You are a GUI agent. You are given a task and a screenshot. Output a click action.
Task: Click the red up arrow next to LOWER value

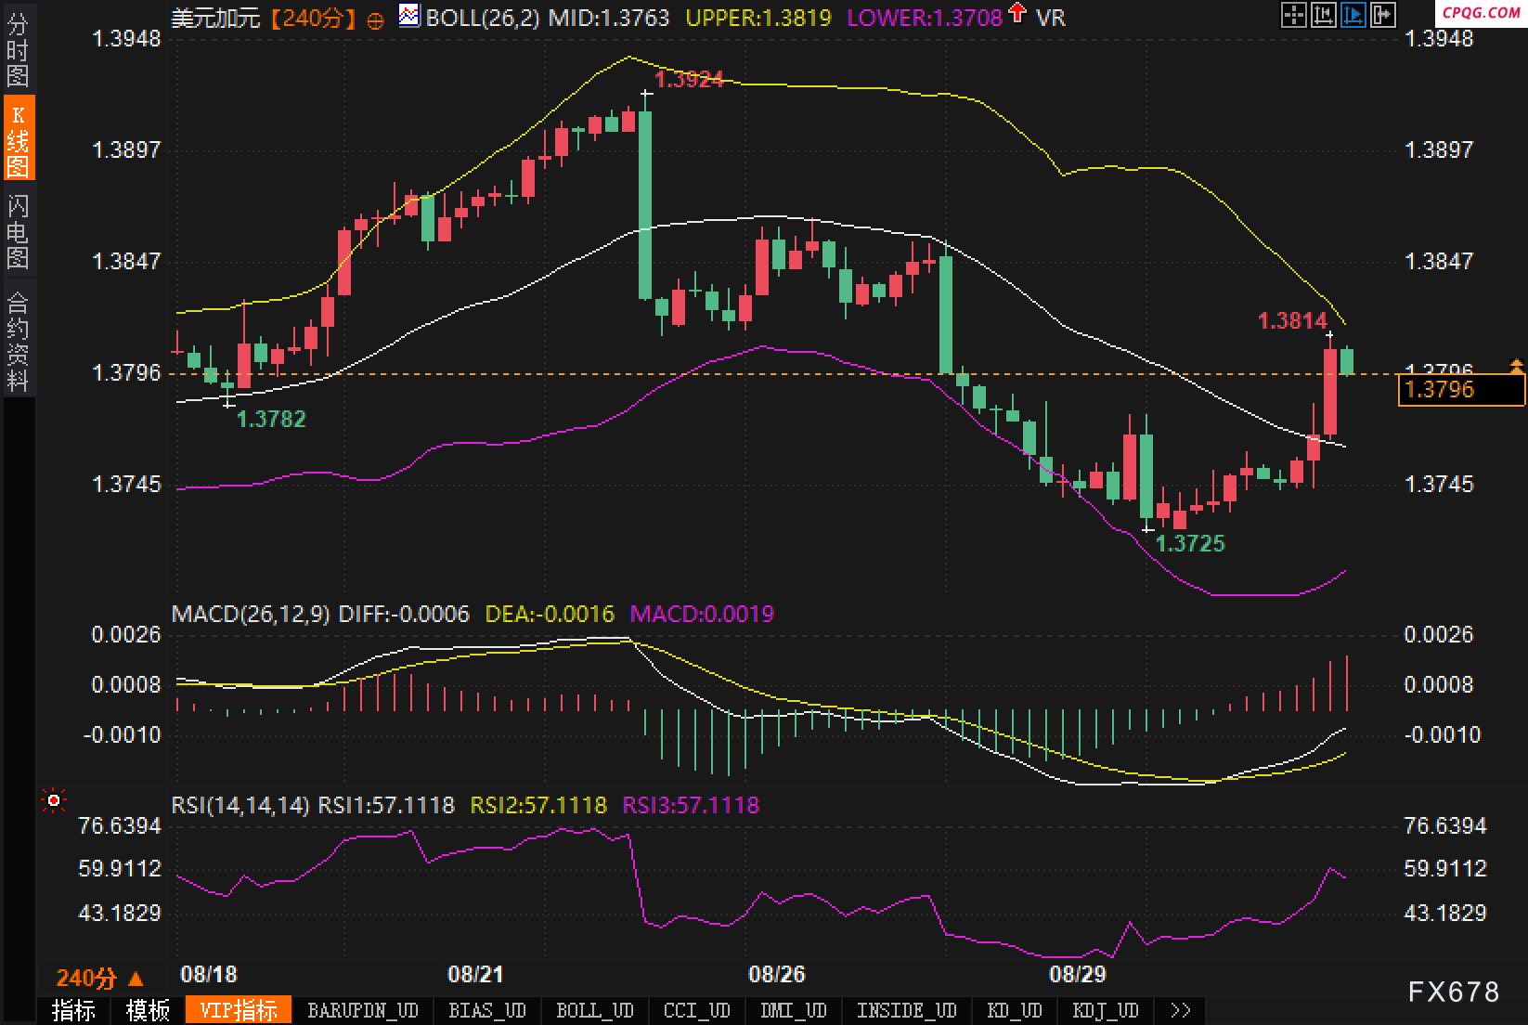click(x=1017, y=14)
